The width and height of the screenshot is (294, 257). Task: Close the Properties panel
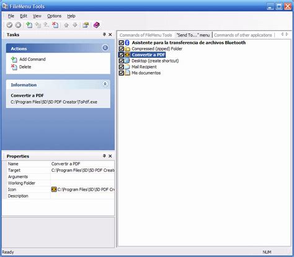(110, 156)
